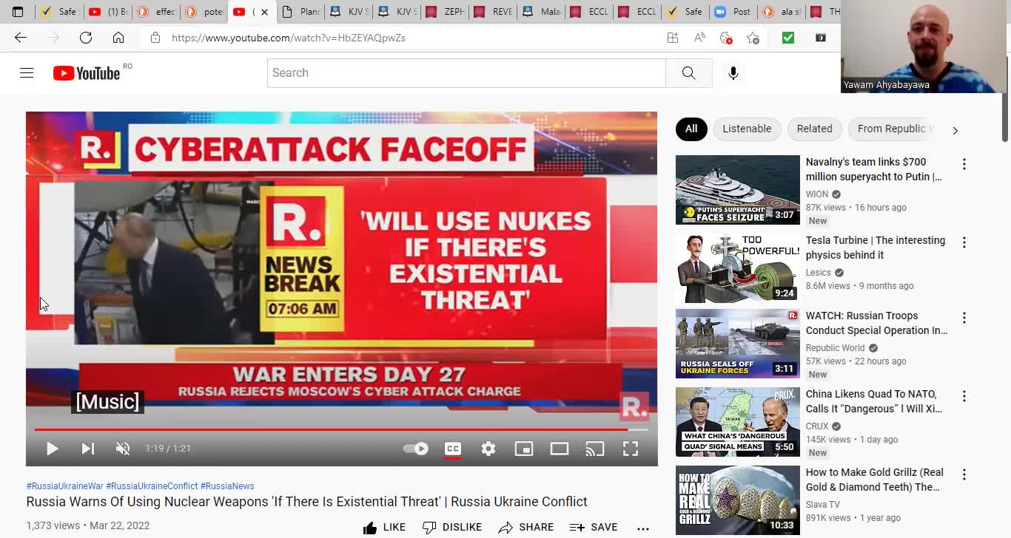Open the Lesics channel name

[818, 273]
